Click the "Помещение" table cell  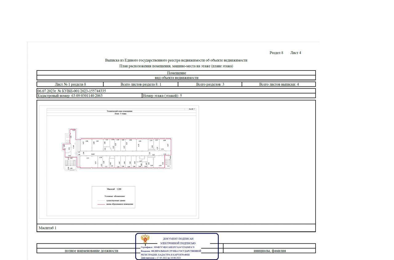[x=176, y=73]
